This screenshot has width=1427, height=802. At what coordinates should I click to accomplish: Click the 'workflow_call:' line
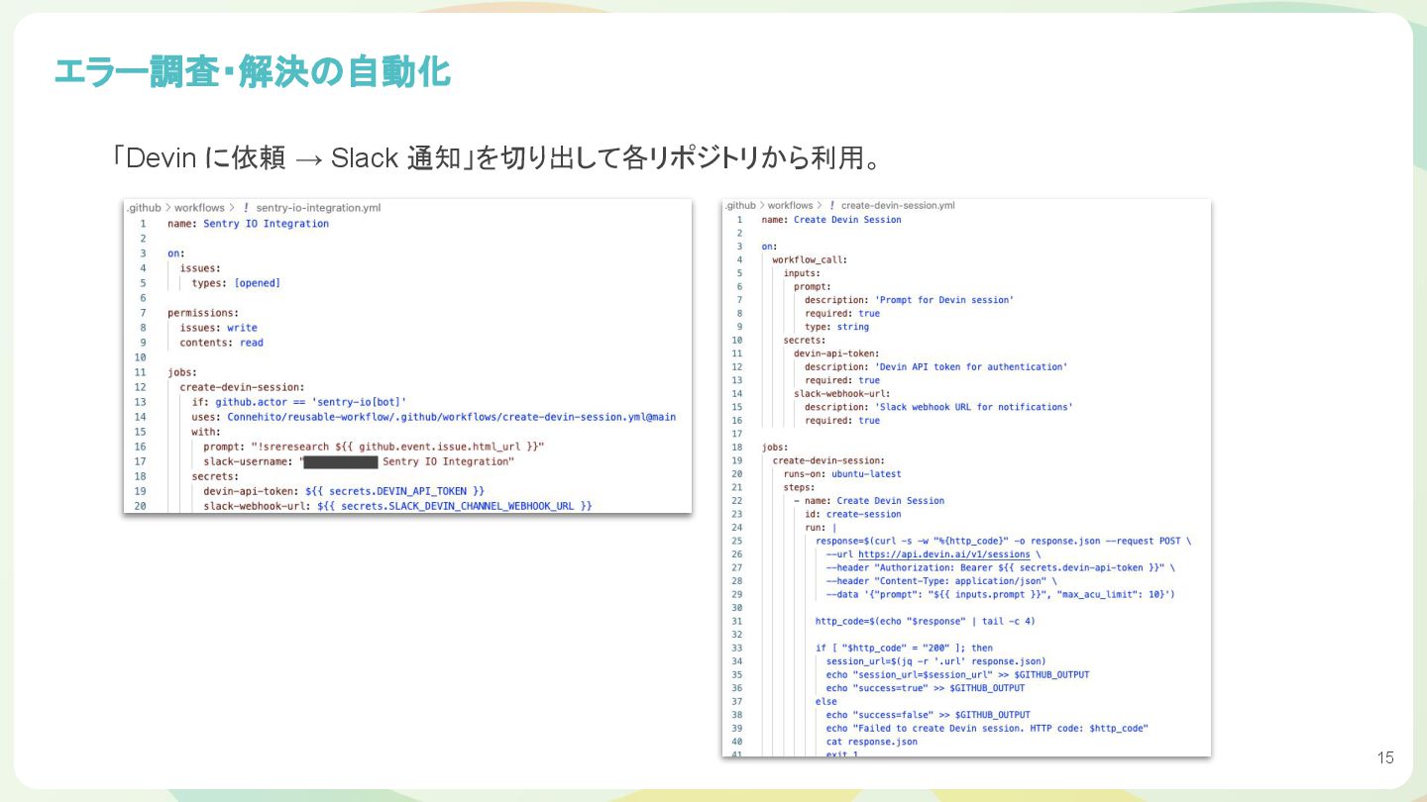(810, 259)
